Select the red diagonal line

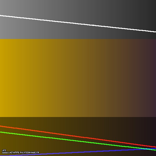[x=78, y=136]
